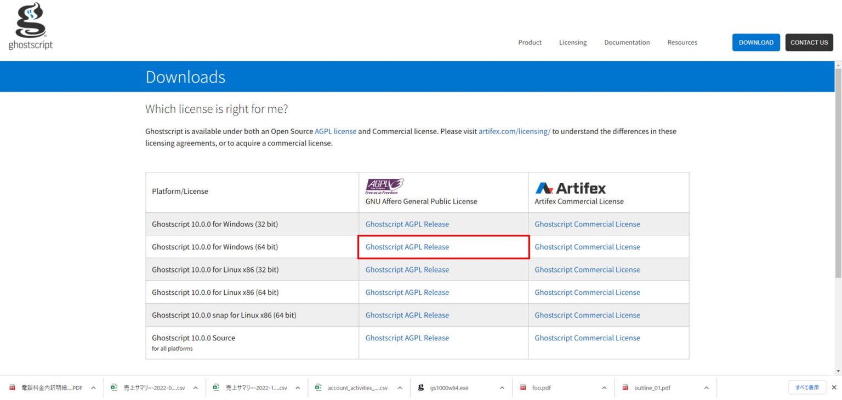
Task: Open the account_activities csv download
Action: (x=357, y=388)
